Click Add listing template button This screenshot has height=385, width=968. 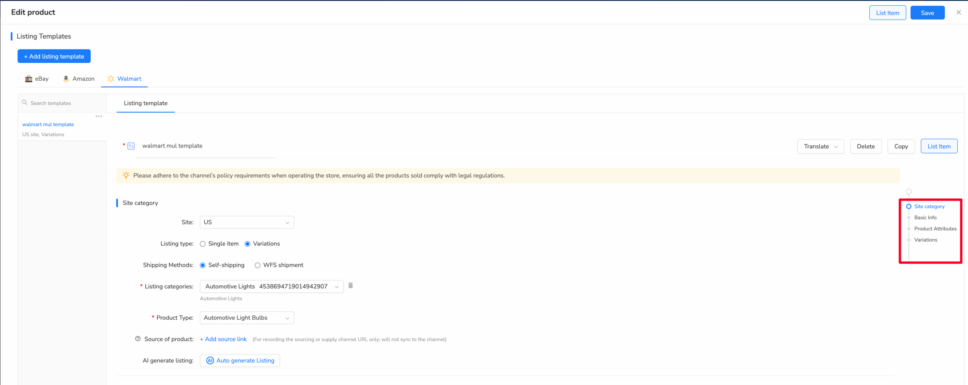[x=54, y=56]
